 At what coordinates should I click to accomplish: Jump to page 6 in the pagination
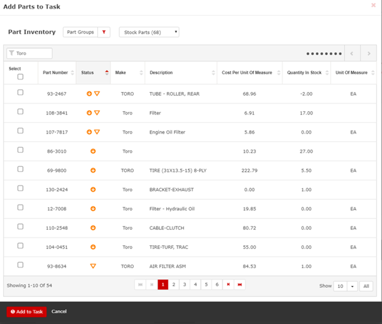coord(217,285)
